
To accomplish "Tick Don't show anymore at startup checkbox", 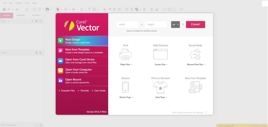I will (x=206, y=113).
